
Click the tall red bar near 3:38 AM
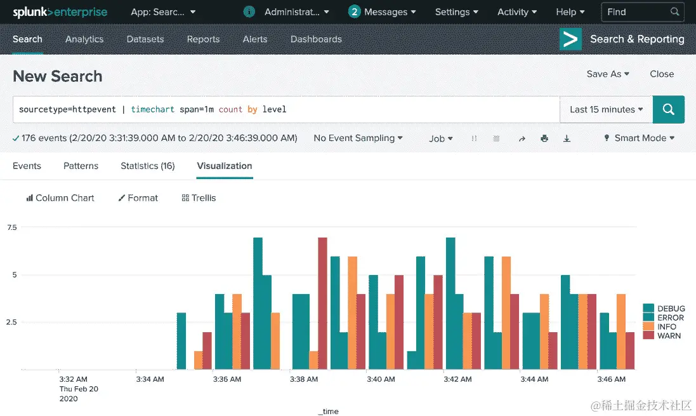click(323, 304)
